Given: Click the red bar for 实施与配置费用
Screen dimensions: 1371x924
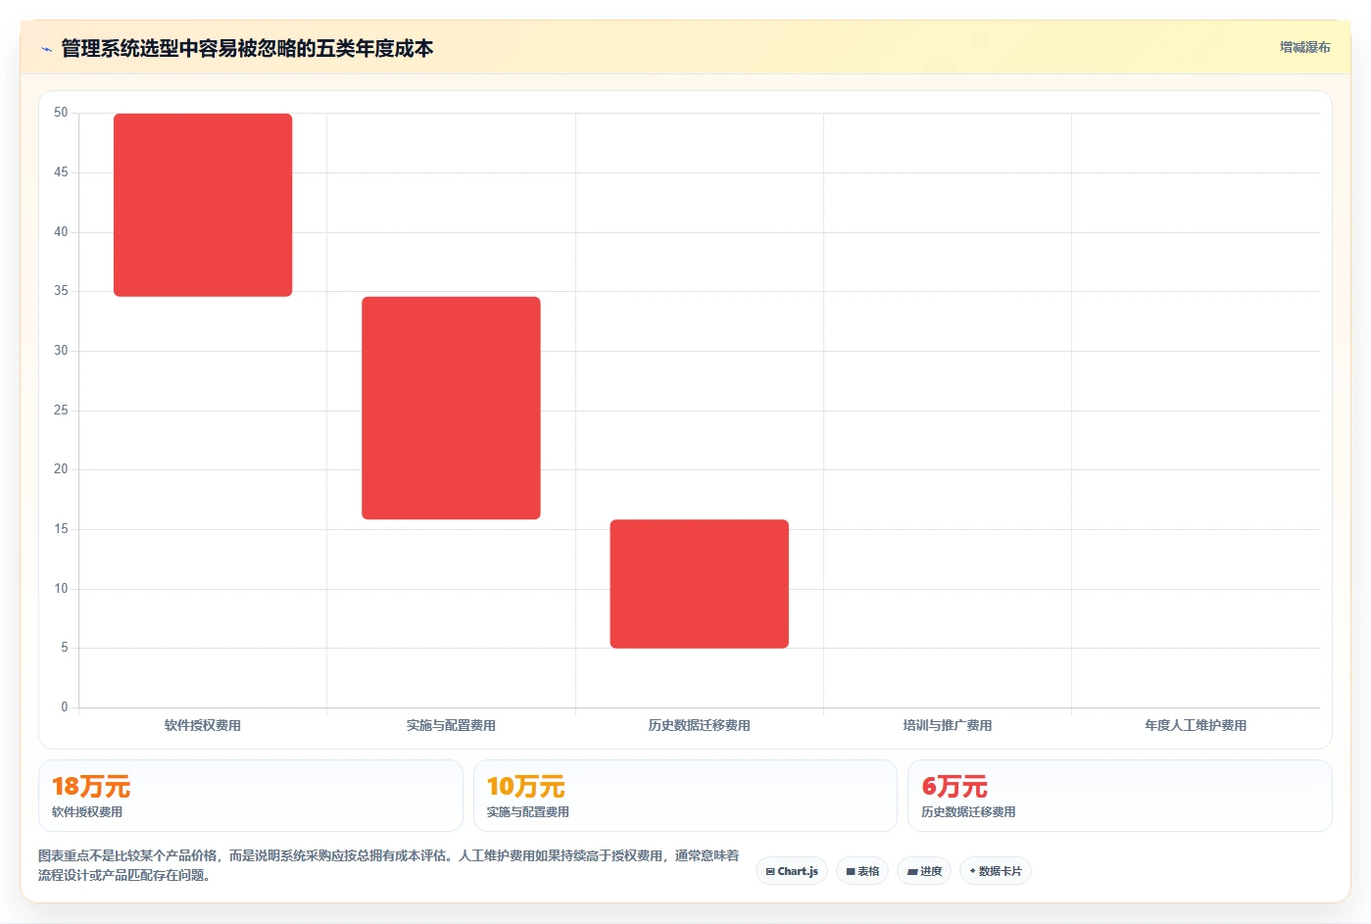Looking at the screenshot, I should pyautogui.click(x=451, y=408).
